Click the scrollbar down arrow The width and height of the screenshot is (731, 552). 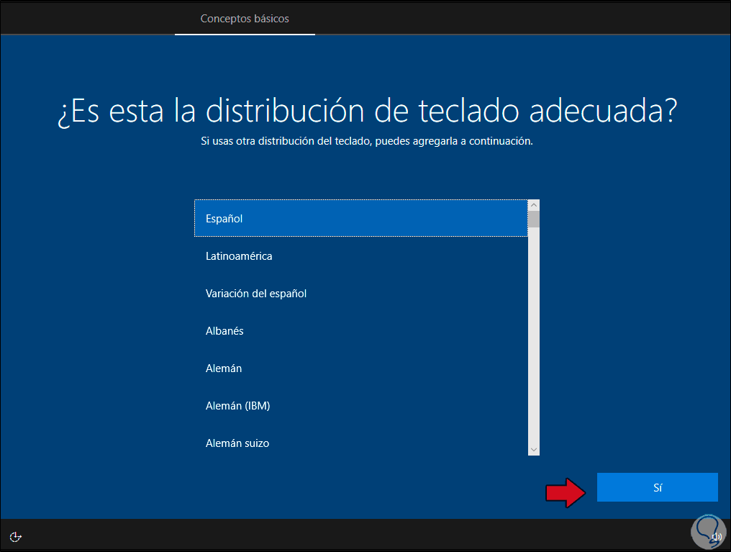pos(533,448)
